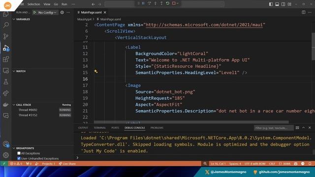Open the Search view in the activity bar
The height and width of the screenshot is (177, 315).
point(6,25)
